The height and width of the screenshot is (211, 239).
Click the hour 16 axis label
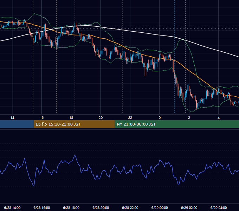pyautogui.click(x=41, y=118)
